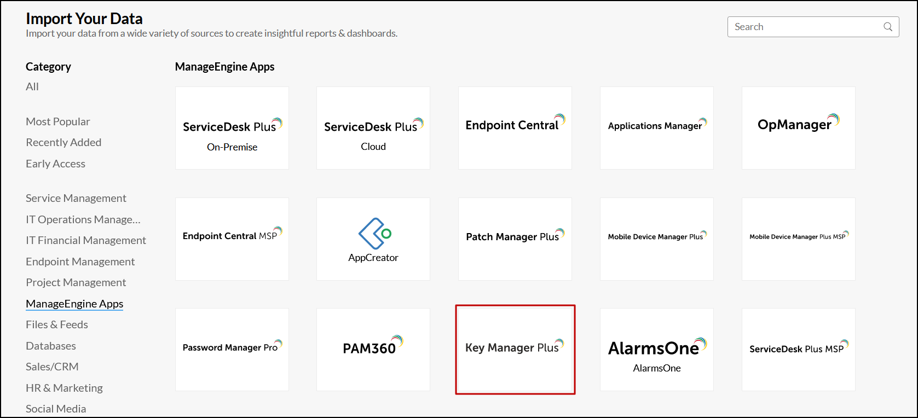Viewport: 918px width, 418px height.
Task: Choose Mobile Device Manager Plus MSP tile
Action: (x=799, y=239)
